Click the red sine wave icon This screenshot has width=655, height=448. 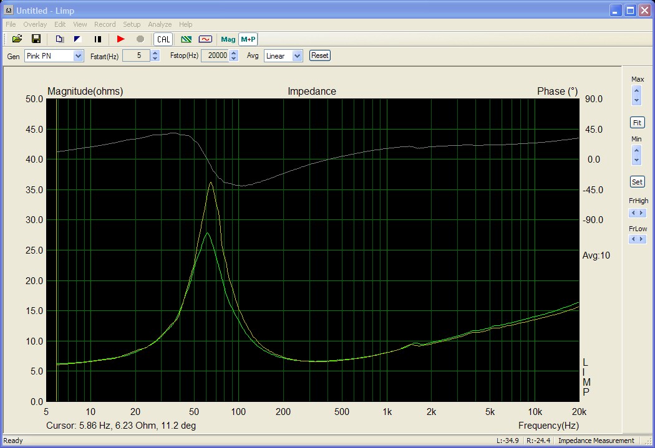click(205, 39)
